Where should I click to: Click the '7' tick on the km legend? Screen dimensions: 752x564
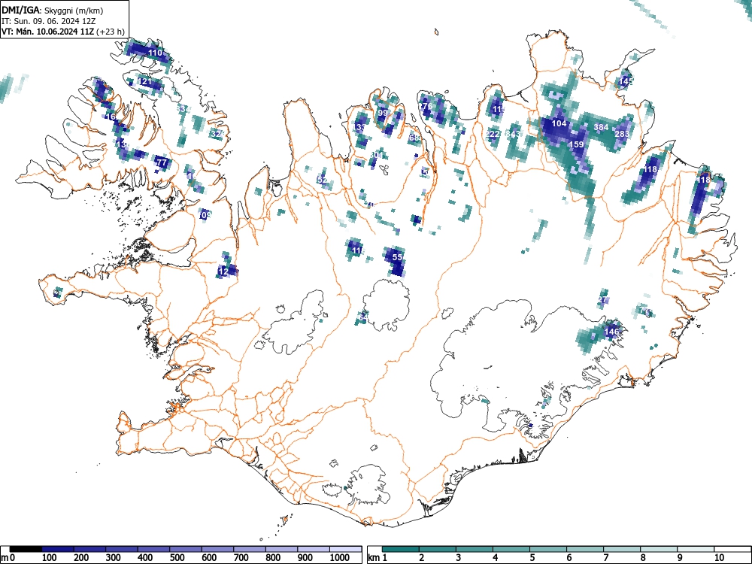606,558
